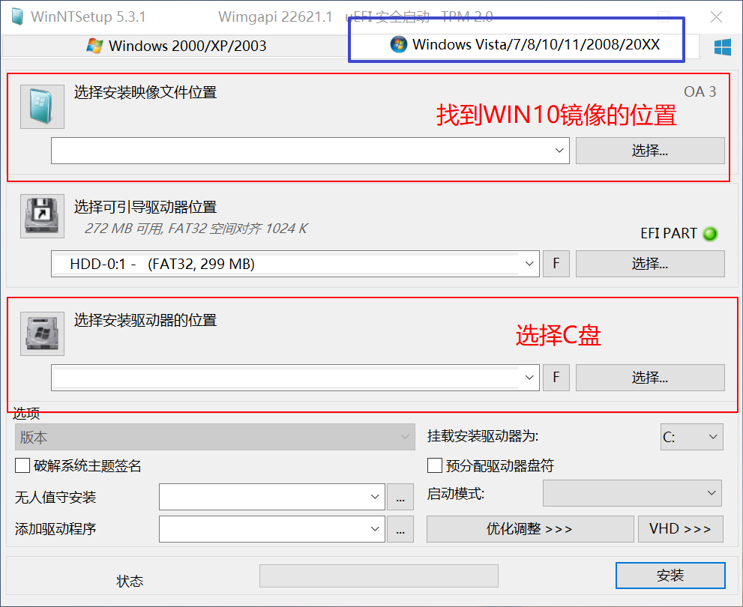The height and width of the screenshot is (607, 743).
Task: Click the WinNTSetup title bar app icon
Action: (x=17, y=16)
